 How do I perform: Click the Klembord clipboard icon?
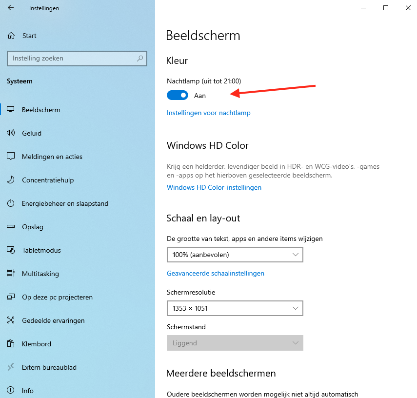click(x=11, y=344)
